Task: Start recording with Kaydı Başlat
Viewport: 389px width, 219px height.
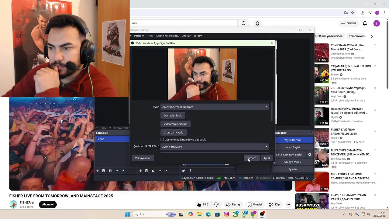Action: tap(293, 147)
